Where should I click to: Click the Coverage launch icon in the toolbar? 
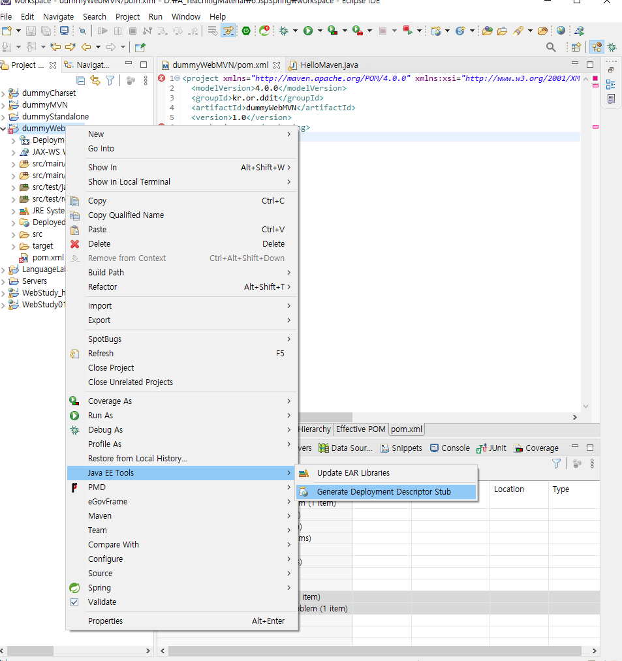pyautogui.click(x=333, y=31)
